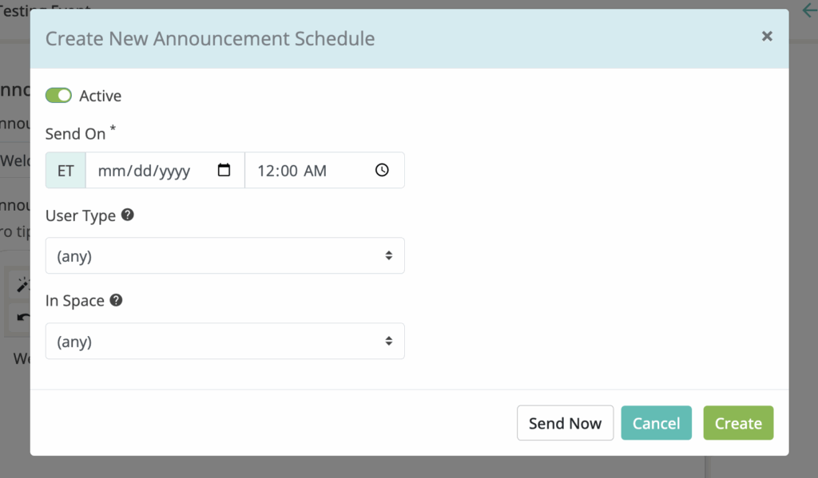The height and width of the screenshot is (478, 818).
Task: Click the Active label text
Action: click(x=101, y=96)
